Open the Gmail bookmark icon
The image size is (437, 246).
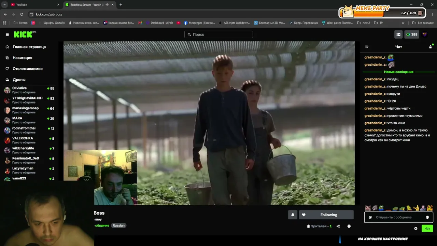[x=140, y=23]
